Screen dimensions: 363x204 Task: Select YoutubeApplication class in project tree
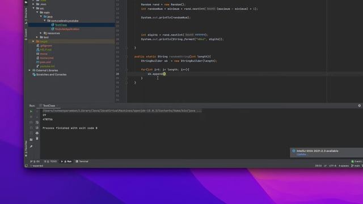[x=67, y=29]
